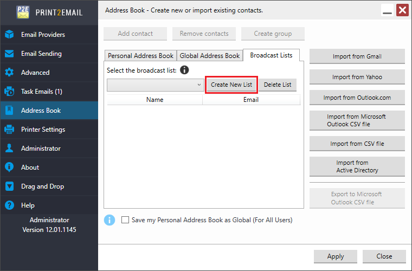The image size is (412, 271).
Task: Click Create New List button
Action: click(231, 85)
